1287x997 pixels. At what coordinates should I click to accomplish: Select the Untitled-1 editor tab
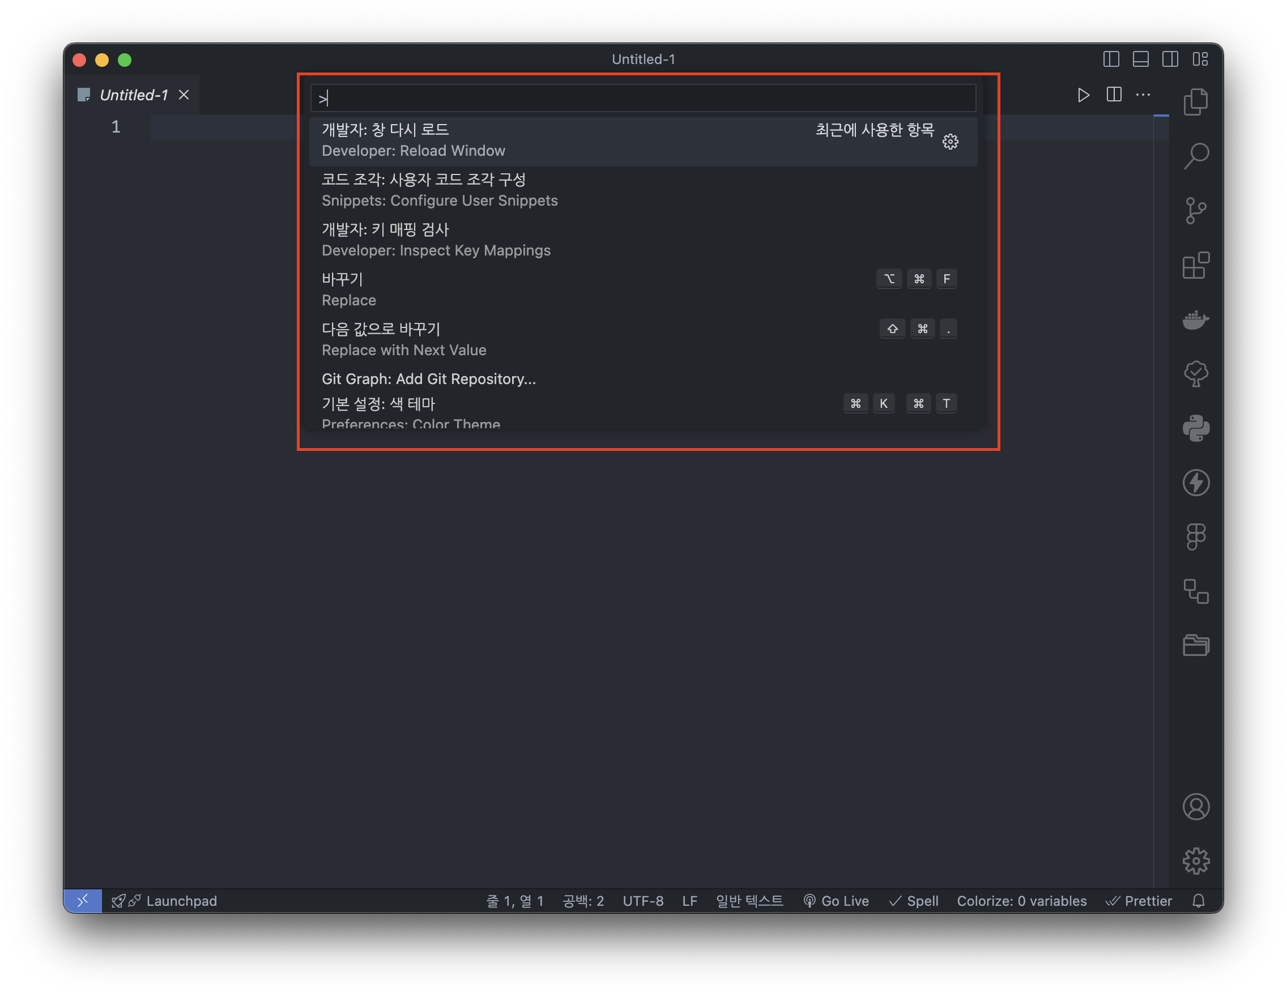[x=133, y=95]
